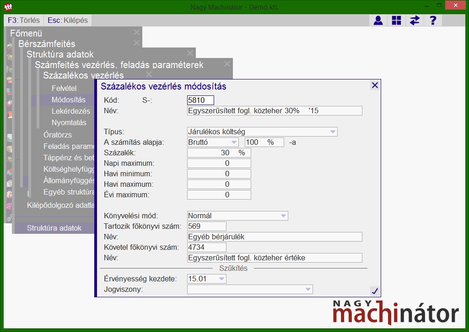Confirm changes with the checkmark icon
469x332 pixels.
tap(374, 291)
